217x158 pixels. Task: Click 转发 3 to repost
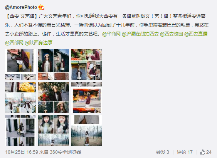(163, 152)
